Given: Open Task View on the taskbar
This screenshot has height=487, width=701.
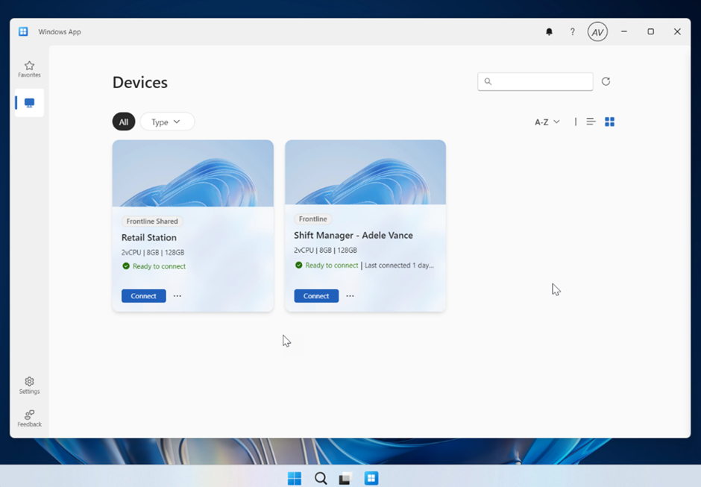Looking at the screenshot, I should (x=345, y=478).
